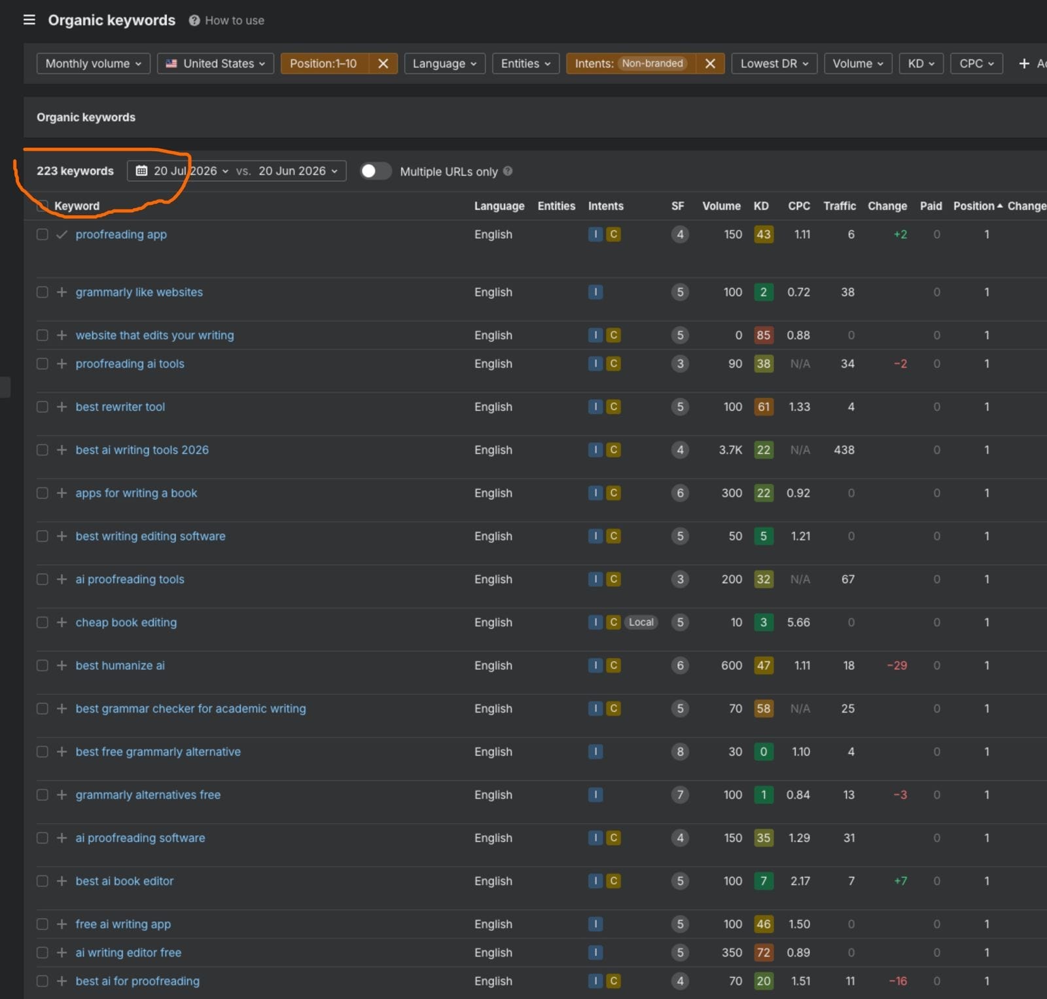Click the plus icon beside ai writing editor free

pos(62,953)
